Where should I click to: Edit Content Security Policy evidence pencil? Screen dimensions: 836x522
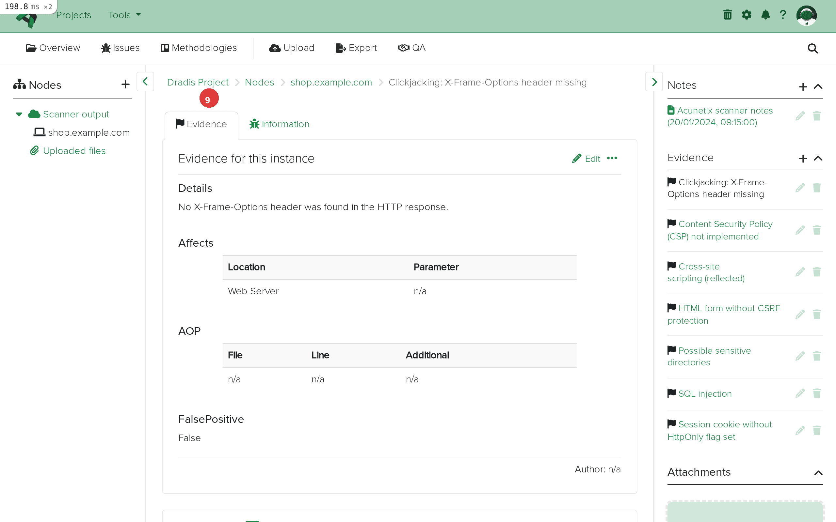(800, 230)
